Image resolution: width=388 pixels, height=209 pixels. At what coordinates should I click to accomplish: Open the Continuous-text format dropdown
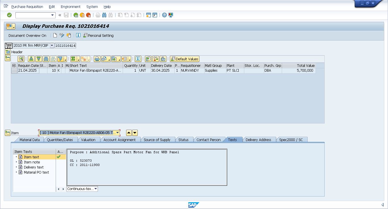96,189
